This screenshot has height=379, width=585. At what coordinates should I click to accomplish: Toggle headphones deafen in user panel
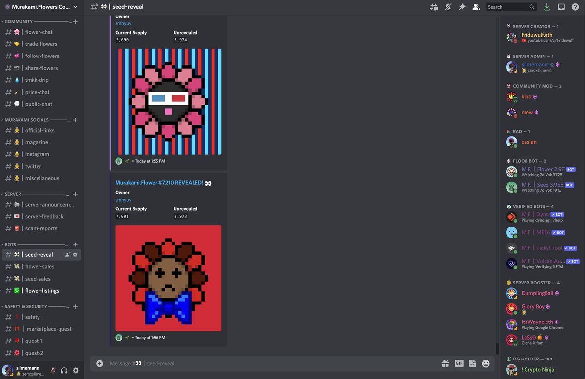(x=64, y=370)
